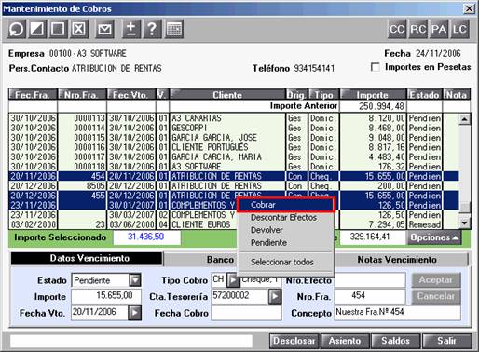Click the LC toolbar button
Viewport: 479px width, 352px height.
[x=459, y=29]
